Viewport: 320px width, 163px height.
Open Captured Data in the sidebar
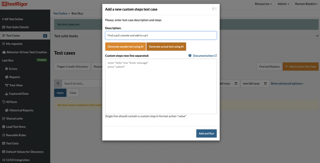click(19, 93)
